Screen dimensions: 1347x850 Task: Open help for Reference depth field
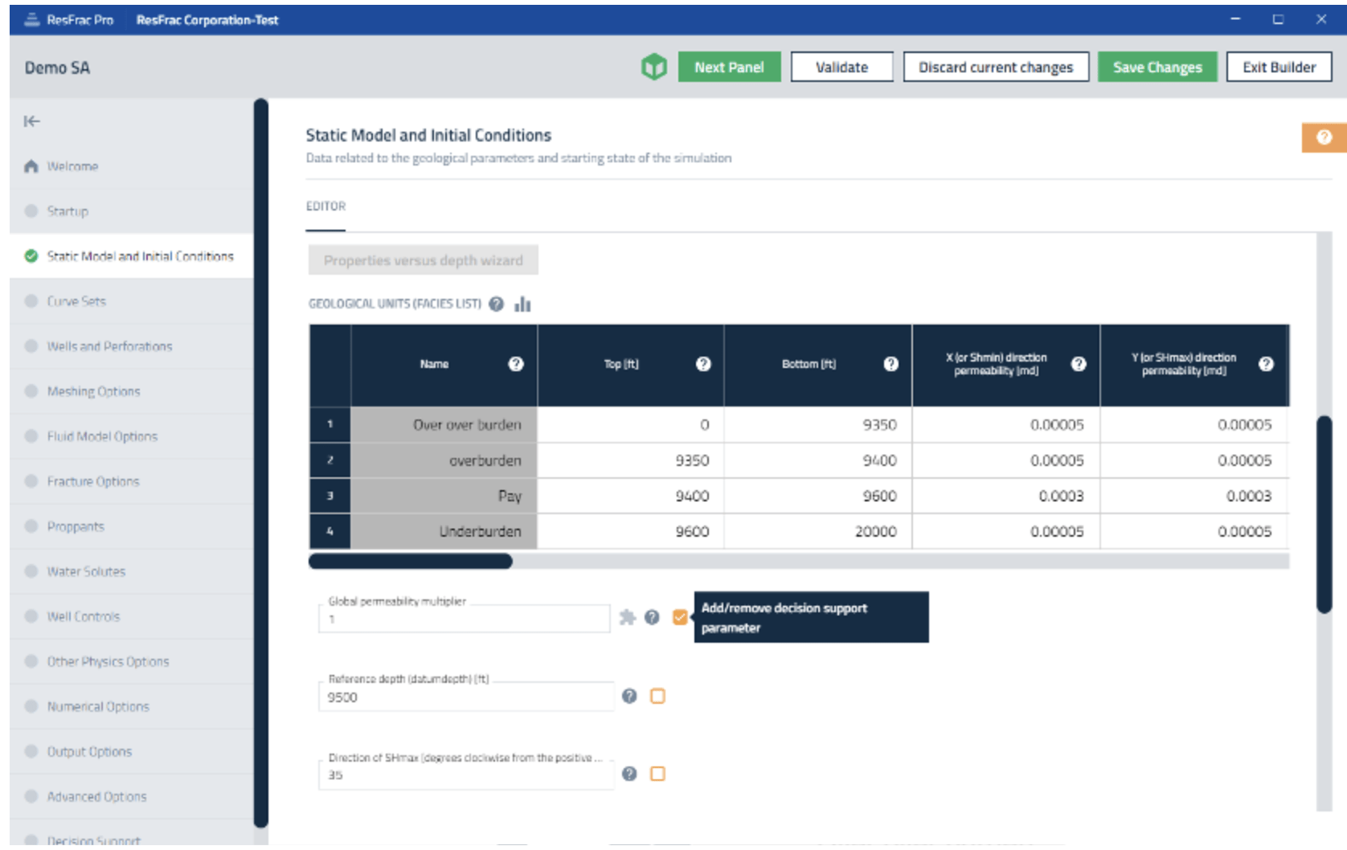click(629, 696)
